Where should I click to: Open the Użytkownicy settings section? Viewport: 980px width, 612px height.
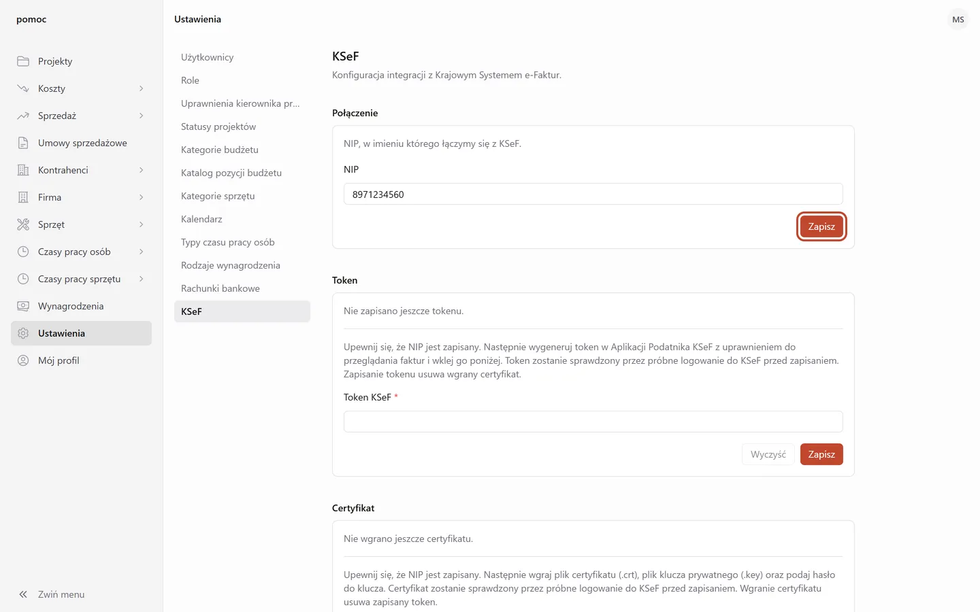pyautogui.click(x=242, y=57)
